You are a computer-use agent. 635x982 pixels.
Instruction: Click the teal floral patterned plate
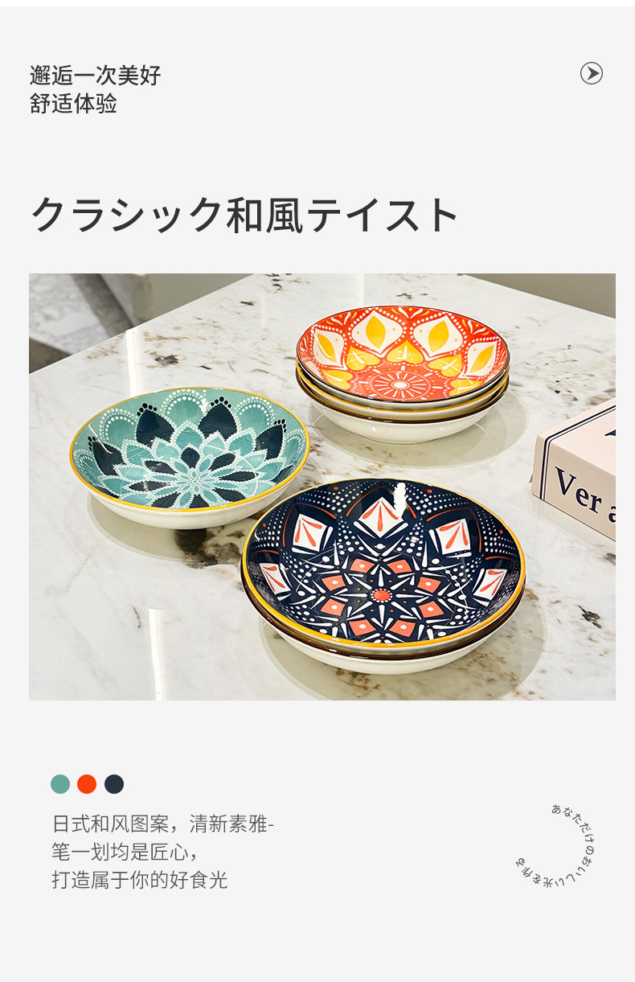pos(190,457)
